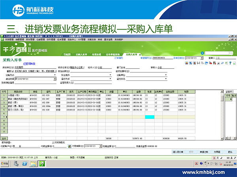This screenshot has height=177, width=237.
Task: Expand the 发运地点 dropdown
Action: point(110,75)
